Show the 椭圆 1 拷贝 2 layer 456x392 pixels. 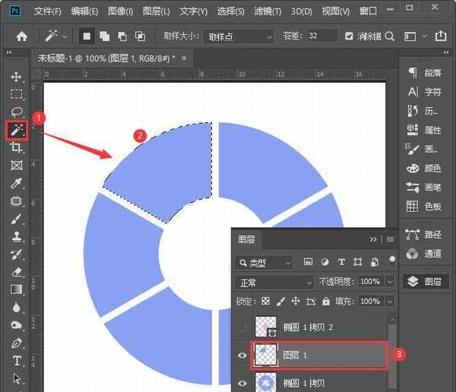point(243,327)
